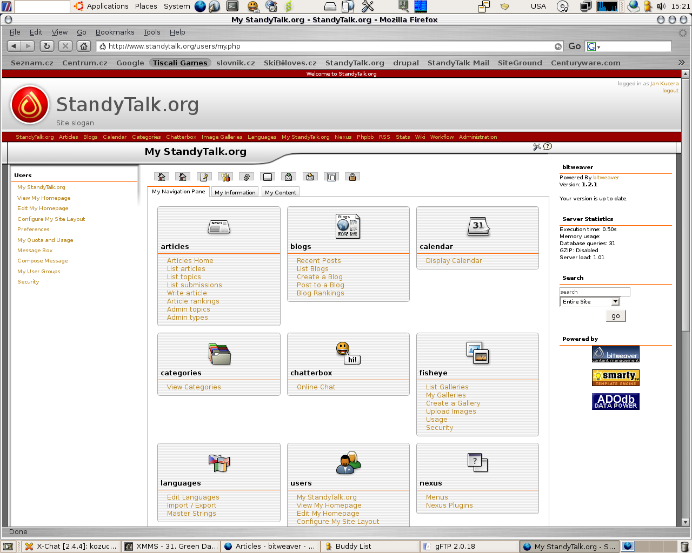Open the chatterbox smiley icon
Image resolution: width=692 pixels, height=553 pixels.
click(x=348, y=354)
